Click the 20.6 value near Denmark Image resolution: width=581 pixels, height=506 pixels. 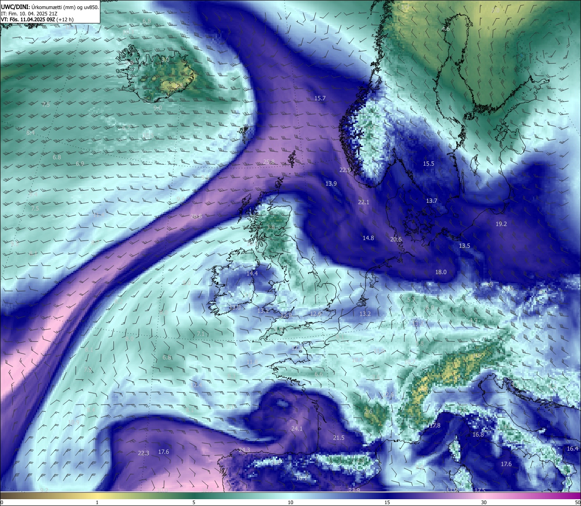(396, 239)
